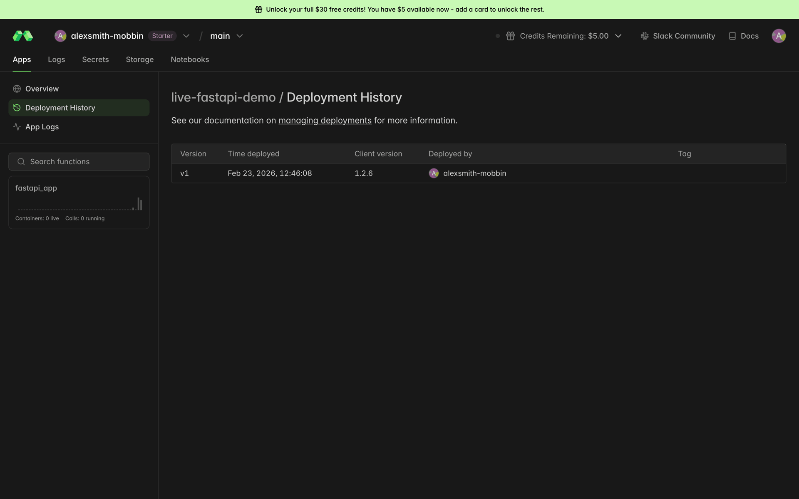This screenshot has height=499, width=799.
Task: Select Overview in the sidebar
Action: [79, 89]
